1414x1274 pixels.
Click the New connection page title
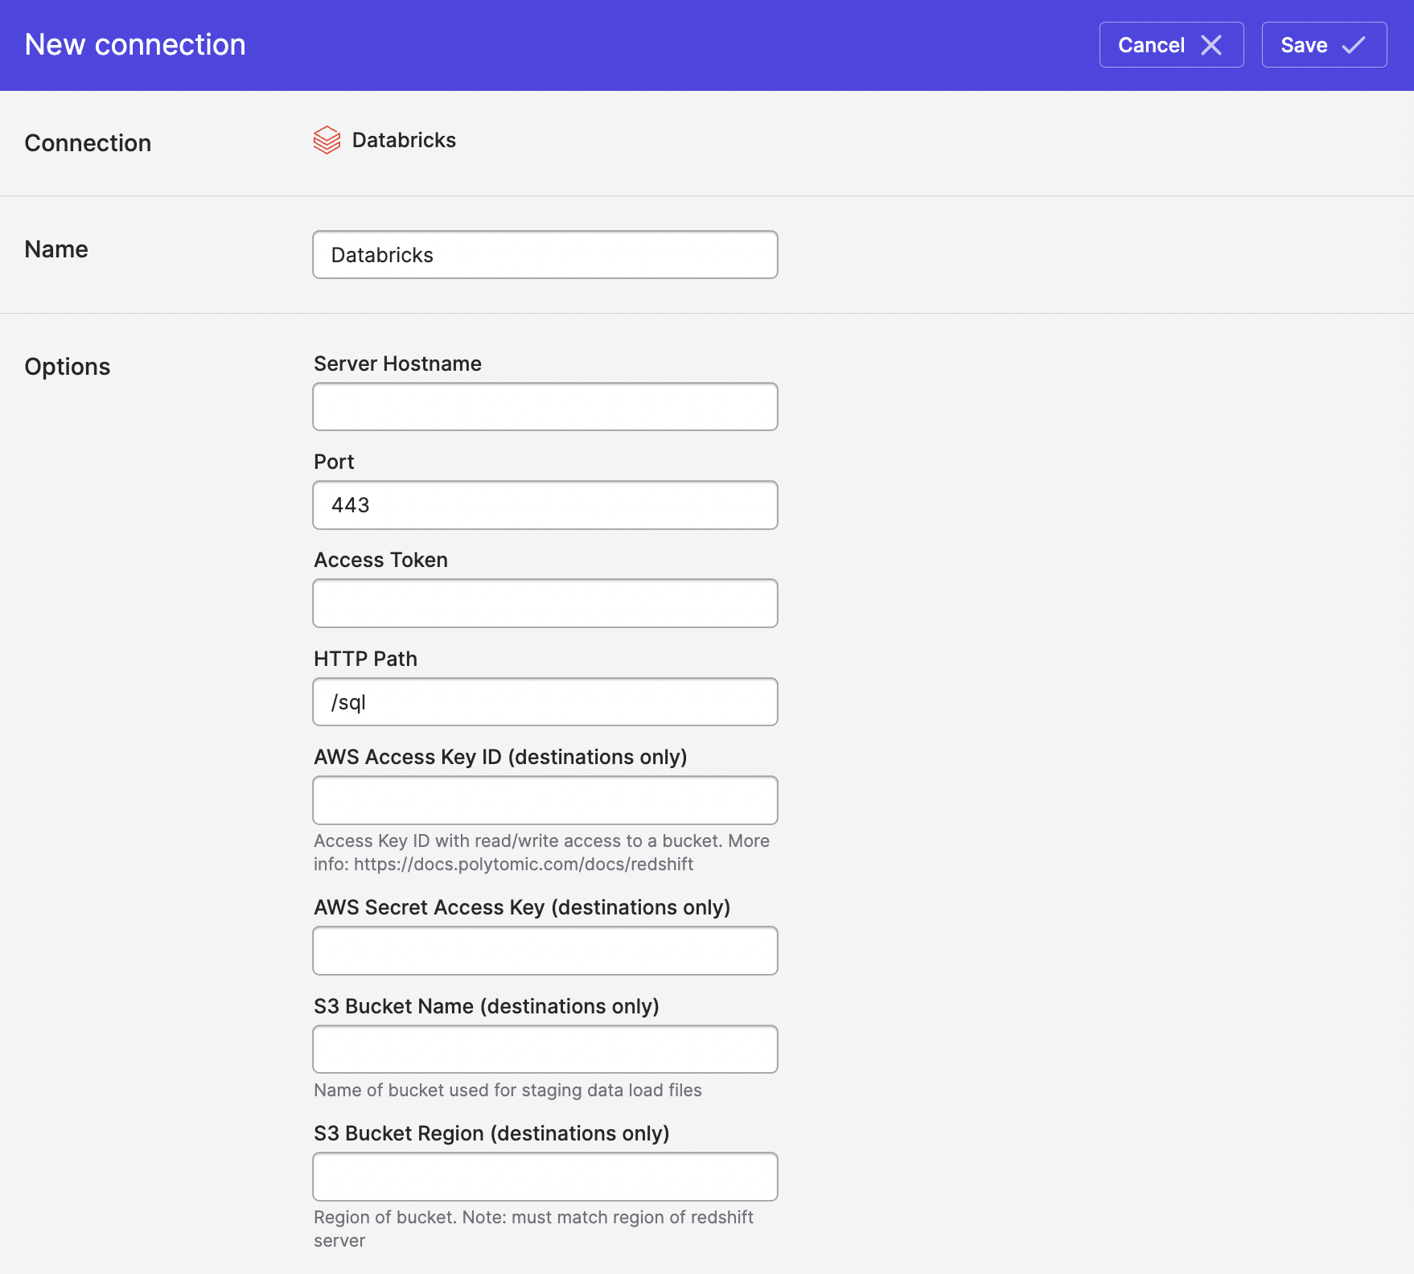coord(135,44)
